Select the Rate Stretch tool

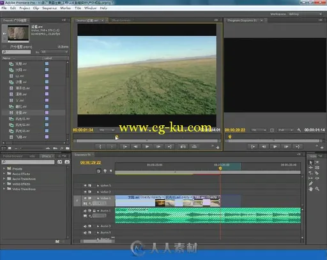311,173
